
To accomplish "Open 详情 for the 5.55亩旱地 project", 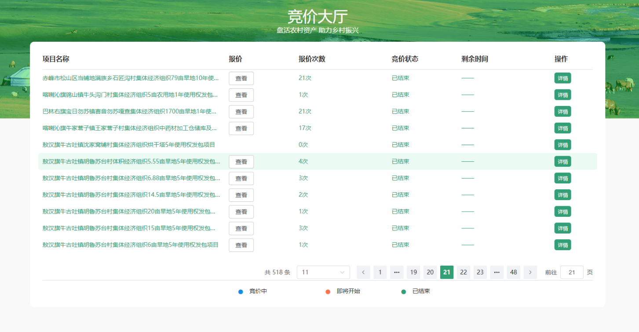I will [562, 162].
